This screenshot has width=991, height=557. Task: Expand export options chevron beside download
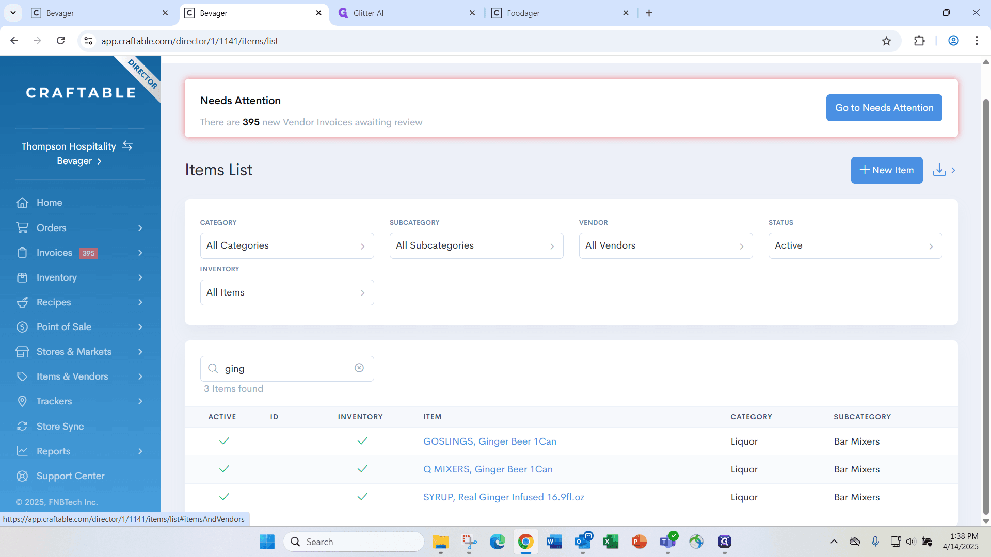pos(953,170)
